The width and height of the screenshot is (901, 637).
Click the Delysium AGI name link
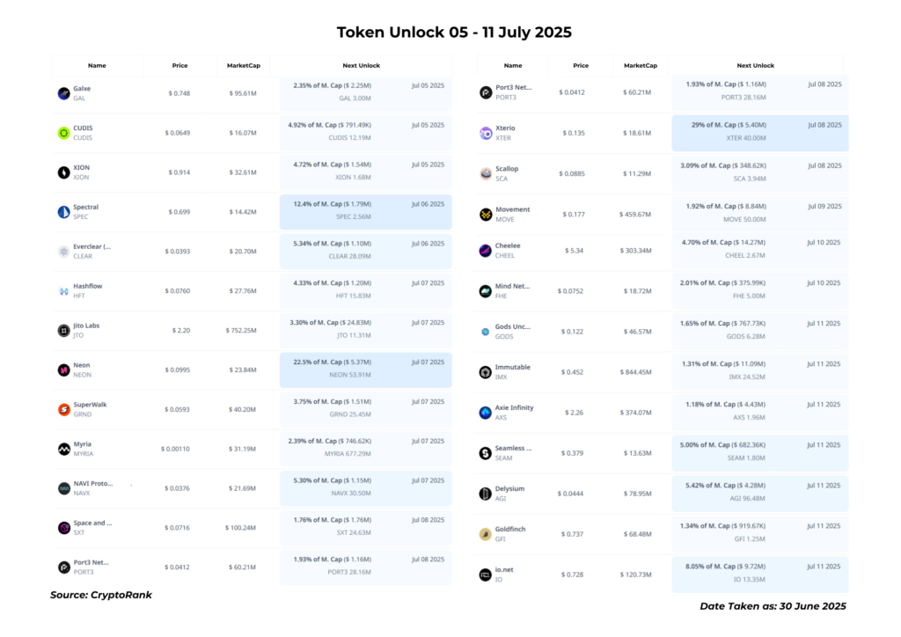point(509,489)
